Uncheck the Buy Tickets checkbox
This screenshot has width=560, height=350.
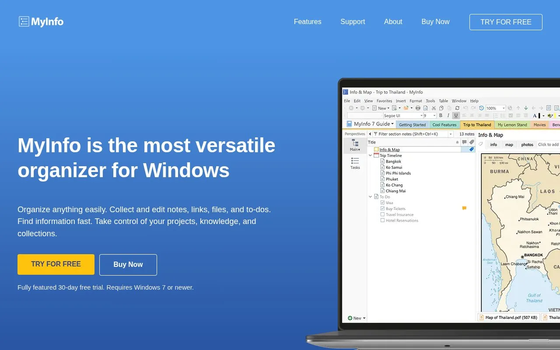382,209
